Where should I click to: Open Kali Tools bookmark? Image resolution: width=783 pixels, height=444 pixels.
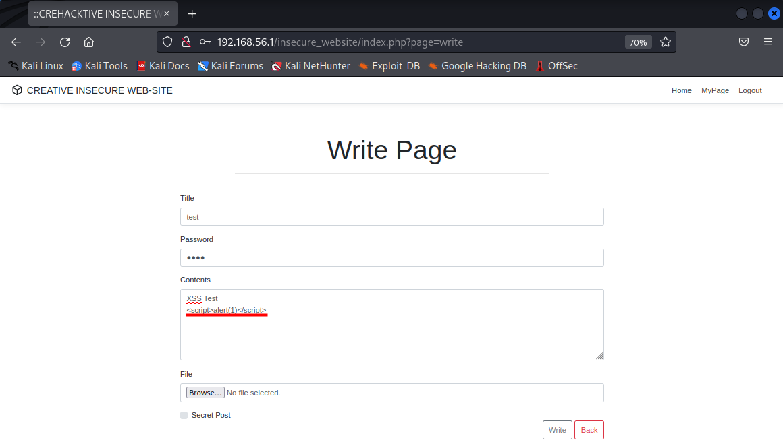[x=99, y=66]
